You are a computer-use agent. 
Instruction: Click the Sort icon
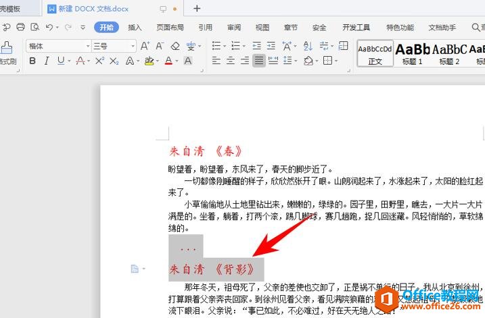pyautogui.click(x=308, y=46)
